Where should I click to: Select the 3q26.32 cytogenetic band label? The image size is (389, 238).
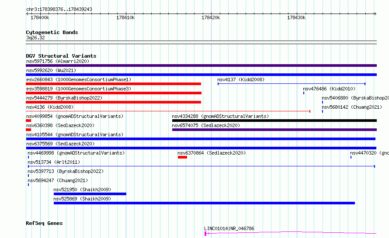[35, 38]
